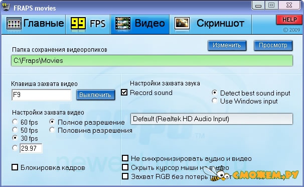Click the picture frame icon beside Скриншот
304x187 pixels.
[182, 24]
